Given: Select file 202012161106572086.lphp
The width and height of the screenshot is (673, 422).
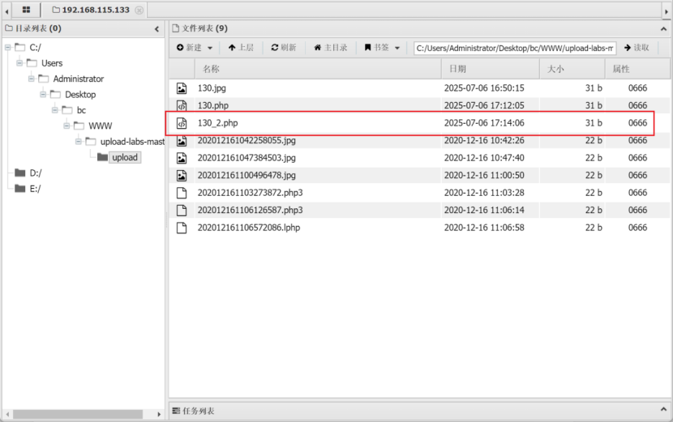Looking at the screenshot, I should 248,228.
